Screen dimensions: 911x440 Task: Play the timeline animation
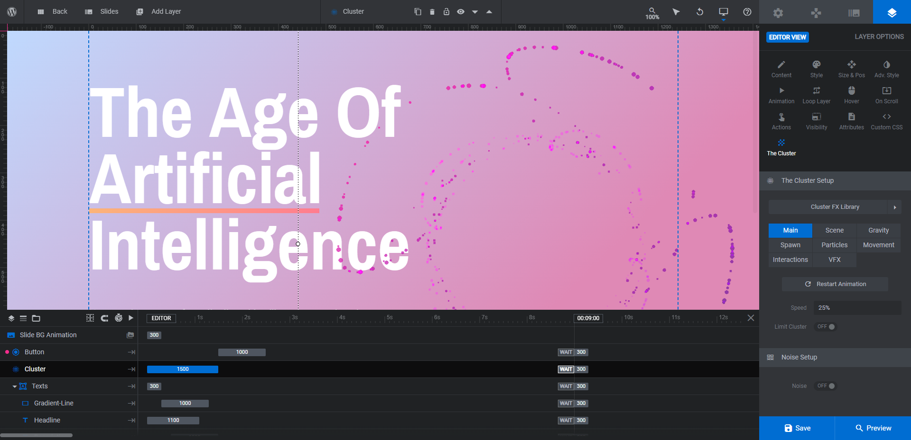pyautogui.click(x=131, y=318)
